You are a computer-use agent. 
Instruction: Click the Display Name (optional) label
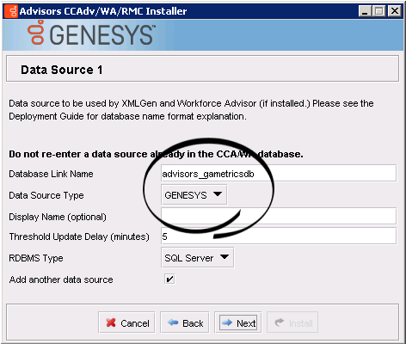(x=58, y=217)
